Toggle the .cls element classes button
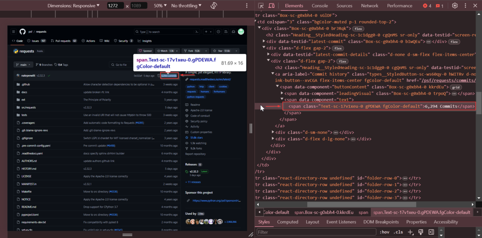Image resolution: width=482 pixels, height=238 pixels. (x=398, y=232)
